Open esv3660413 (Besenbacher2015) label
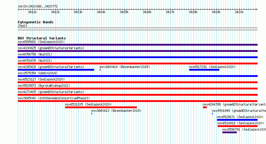Viewport: 266px width, 144px height. point(116,111)
